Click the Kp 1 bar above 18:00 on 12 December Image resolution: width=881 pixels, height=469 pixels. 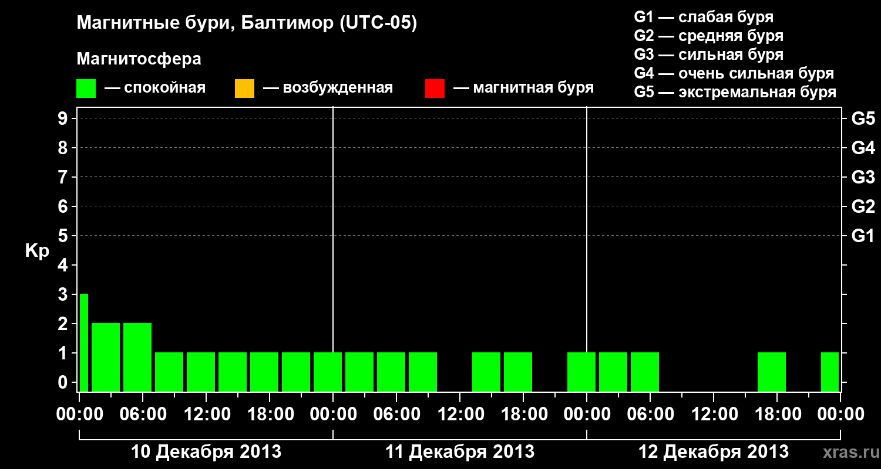[x=772, y=372]
